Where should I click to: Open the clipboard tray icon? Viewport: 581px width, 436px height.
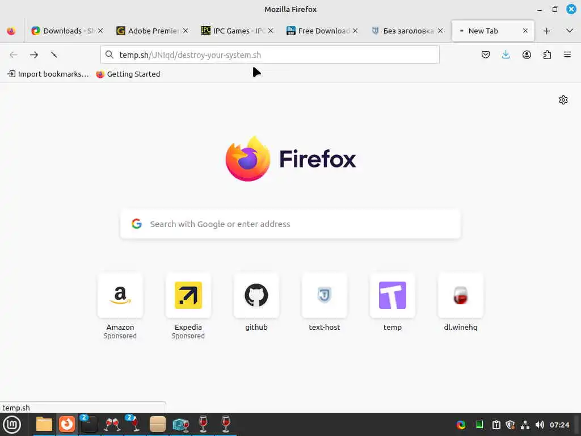point(496,425)
